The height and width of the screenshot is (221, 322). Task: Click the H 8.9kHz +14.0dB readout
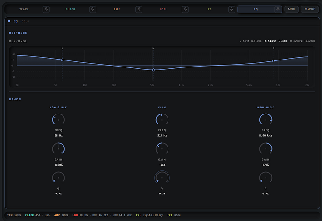pos(302,41)
